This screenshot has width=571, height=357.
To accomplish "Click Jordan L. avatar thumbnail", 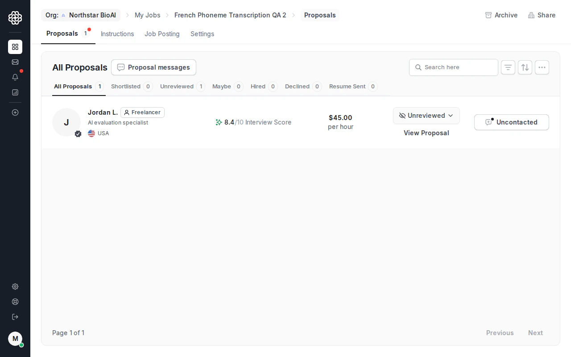I will [x=66, y=122].
